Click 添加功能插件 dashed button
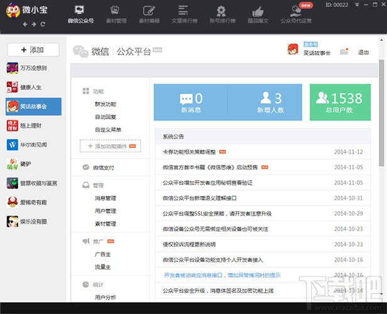The height and width of the screenshot is (314, 387). click(x=111, y=146)
